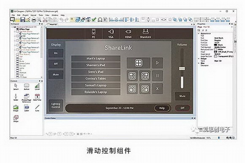
Task: Click the Cut scissors toolbar icon
Action: [45, 20]
